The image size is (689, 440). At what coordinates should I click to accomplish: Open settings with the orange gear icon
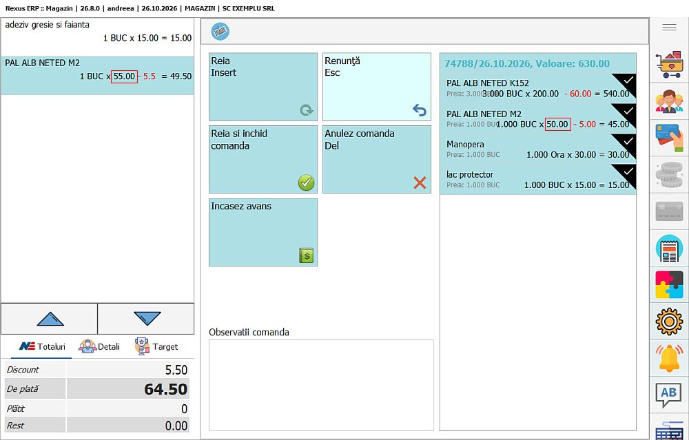click(x=669, y=322)
